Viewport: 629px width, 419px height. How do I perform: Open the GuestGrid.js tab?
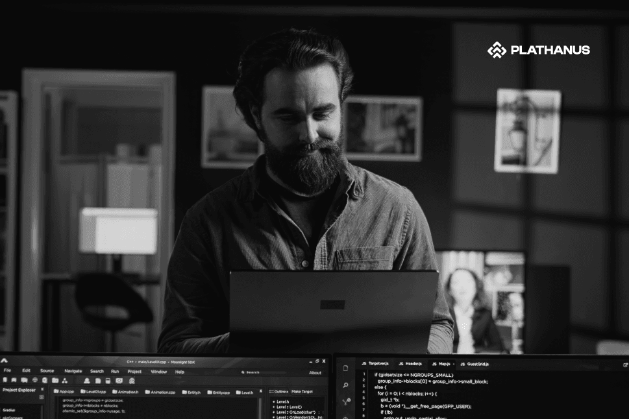[475, 364]
